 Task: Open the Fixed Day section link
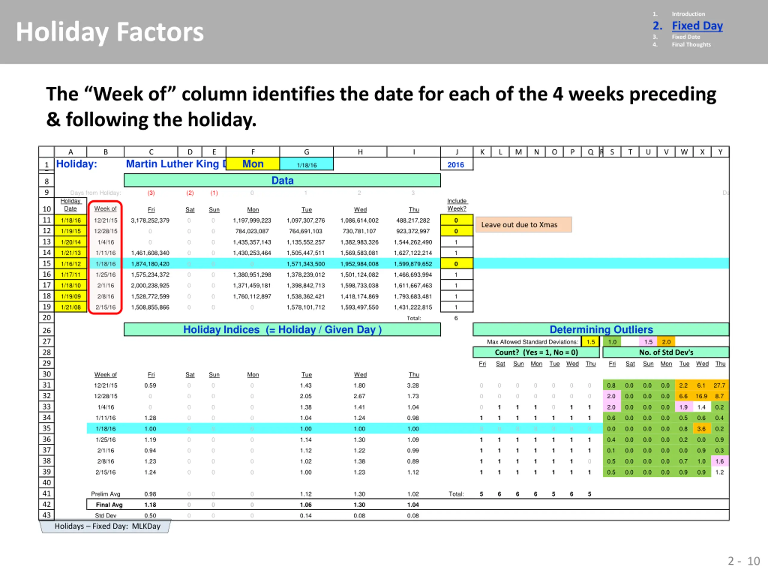pos(697,26)
